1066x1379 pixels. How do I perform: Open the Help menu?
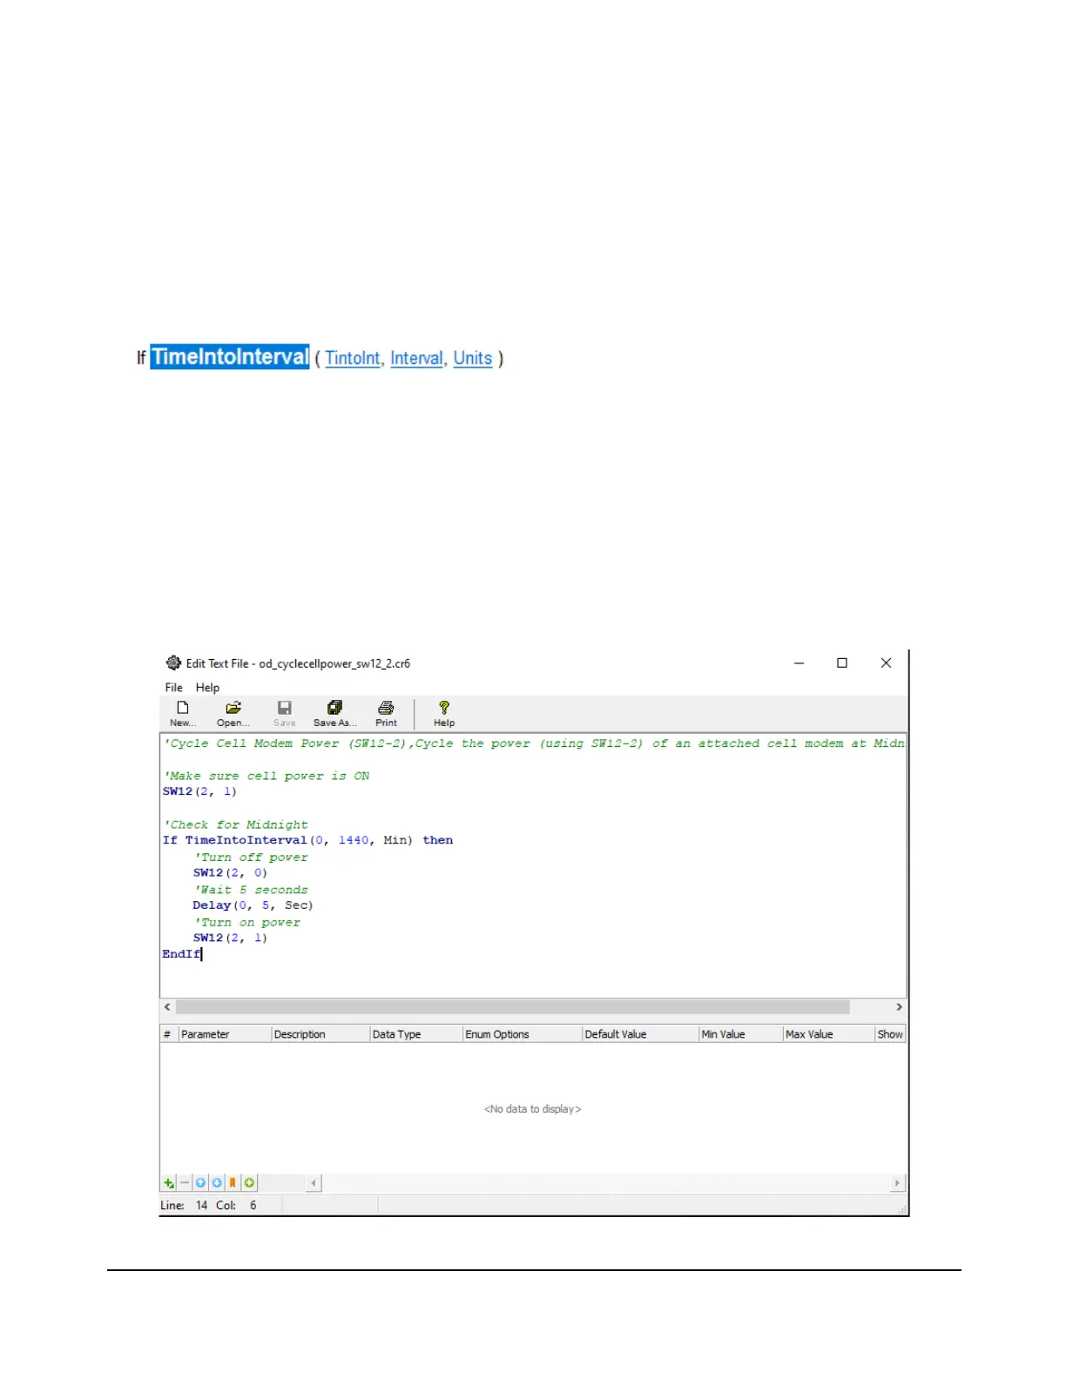(x=207, y=688)
